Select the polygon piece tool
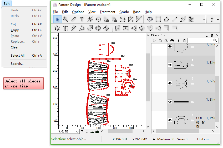This screenshot has height=148, width=223. point(166,19)
